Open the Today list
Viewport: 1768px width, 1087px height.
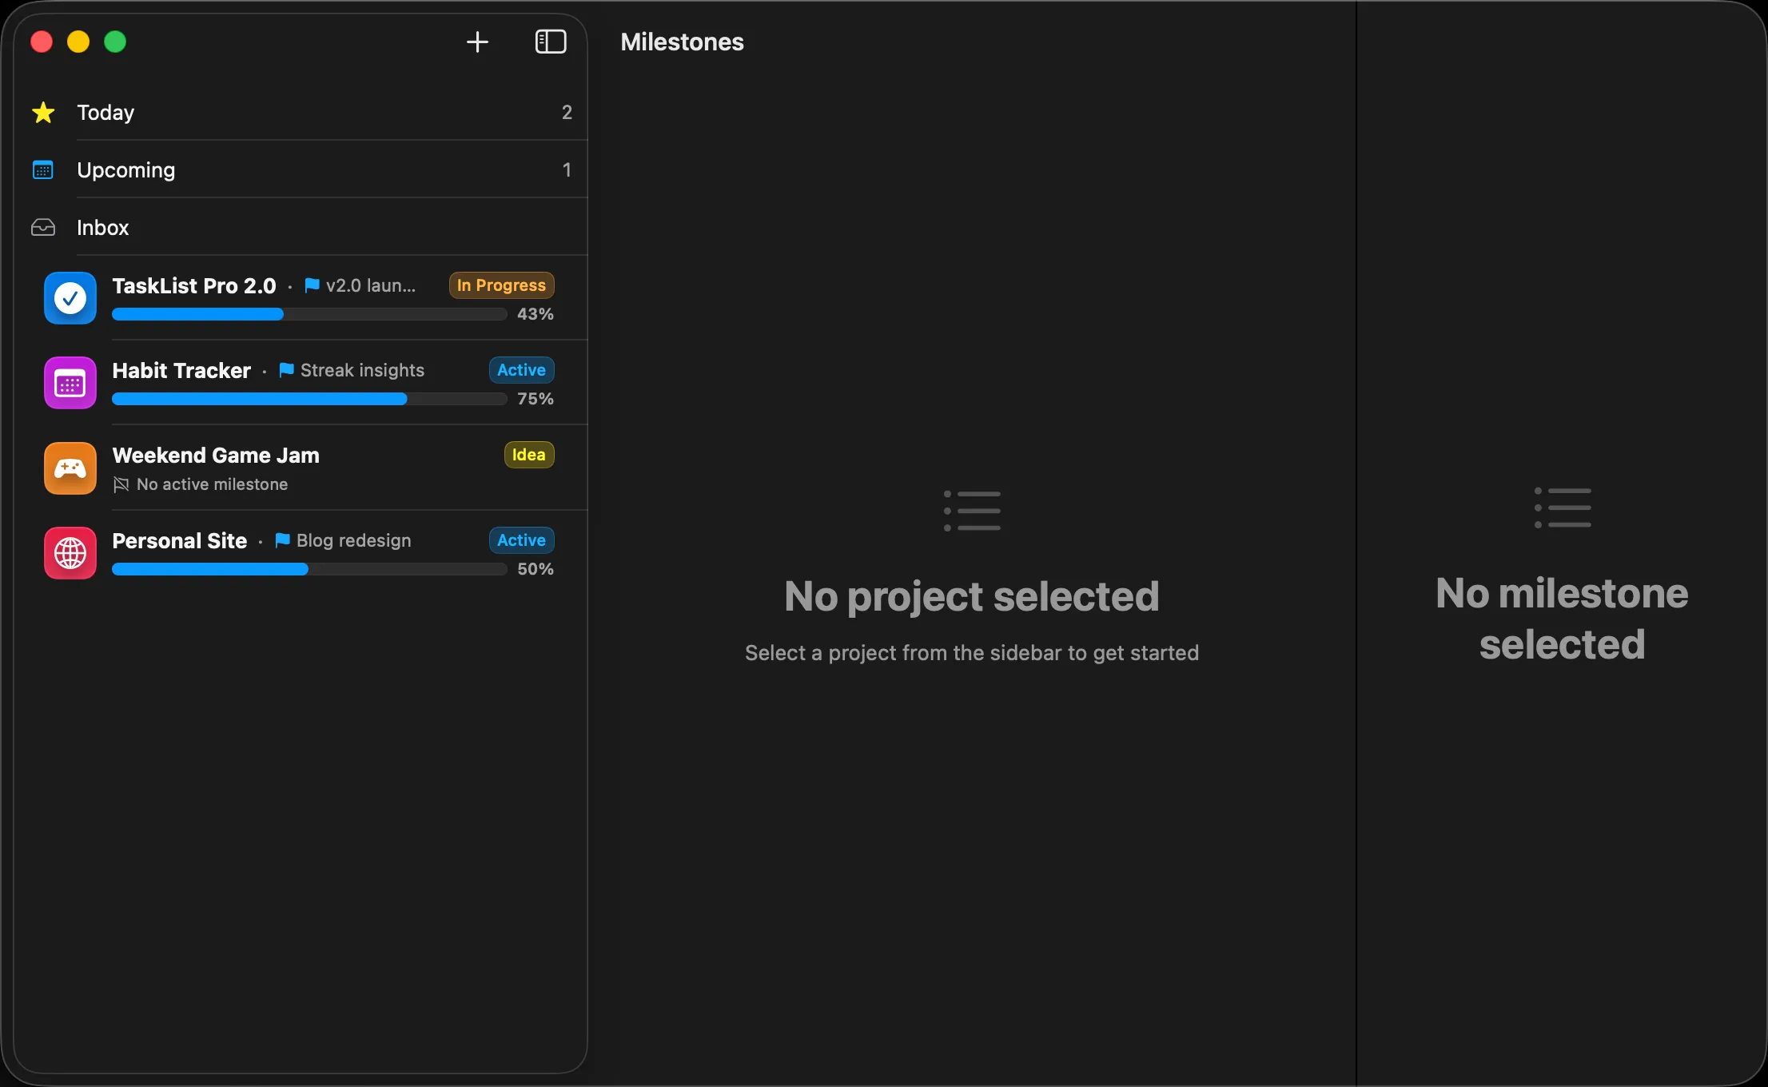[x=301, y=112]
